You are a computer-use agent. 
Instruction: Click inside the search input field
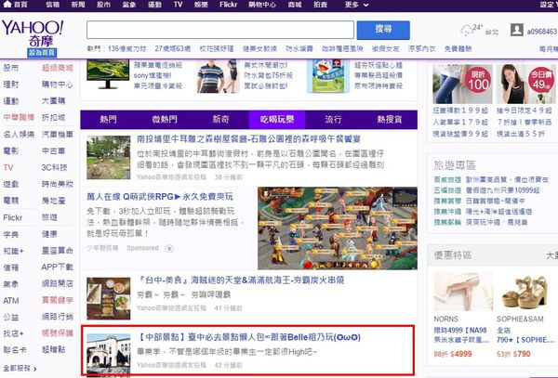pos(219,30)
